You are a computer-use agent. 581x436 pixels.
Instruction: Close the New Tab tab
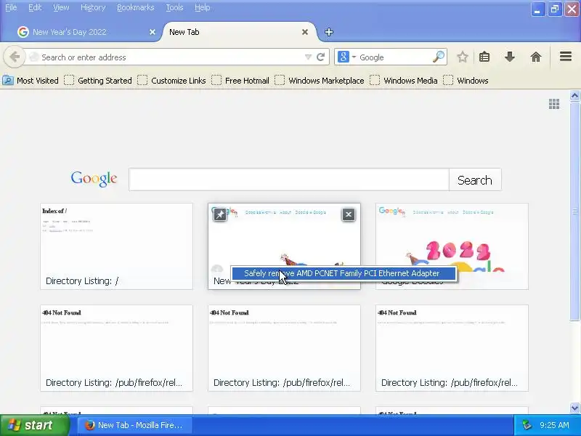coord(305,32)
